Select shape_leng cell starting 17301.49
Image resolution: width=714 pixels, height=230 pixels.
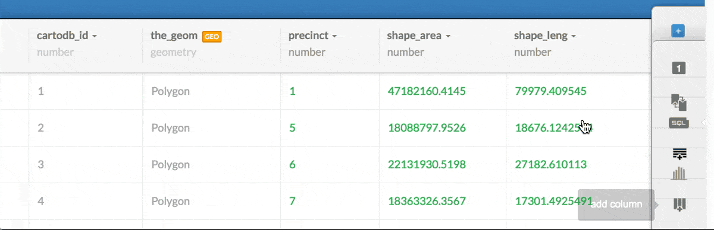click(x=553, y=201)
